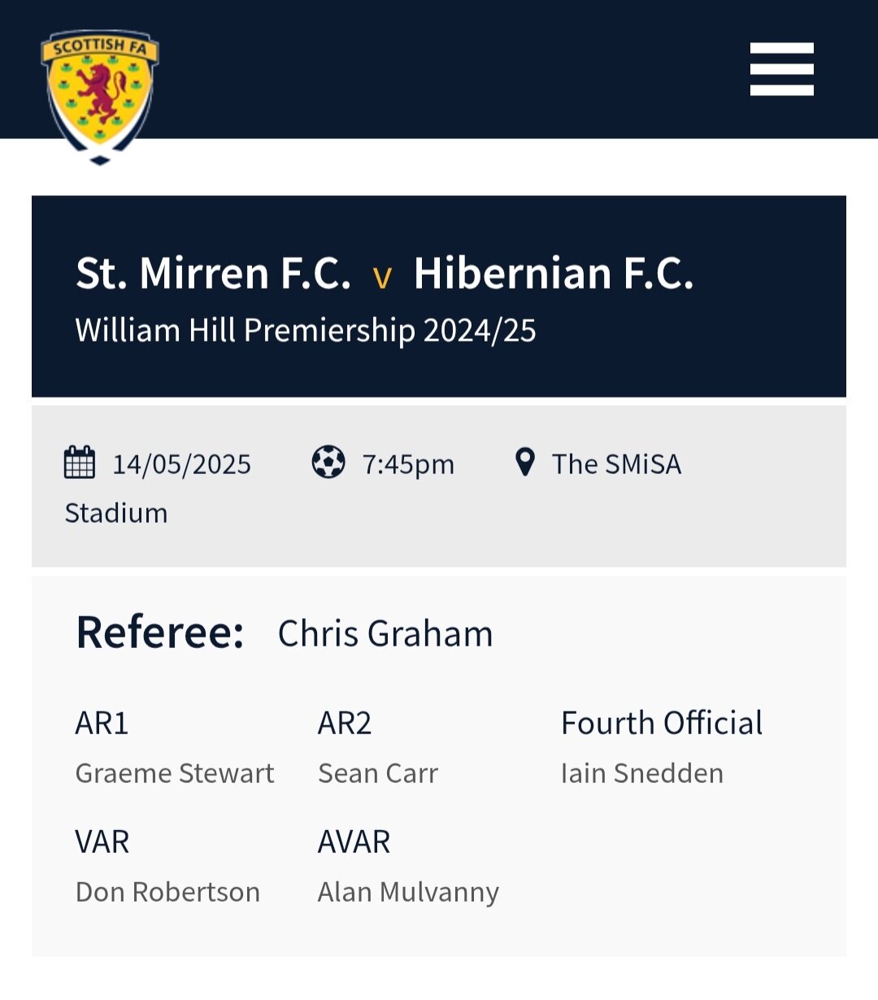The image size is (878, 1000).
Task: Click the 7:45pm kick-off time
Action: (408, 464)
